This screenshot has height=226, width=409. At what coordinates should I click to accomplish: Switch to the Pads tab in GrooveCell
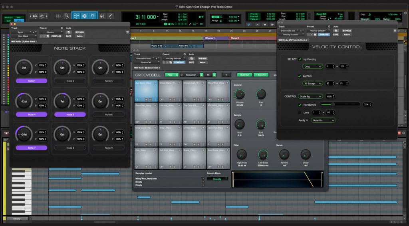(x=170, y=75)
